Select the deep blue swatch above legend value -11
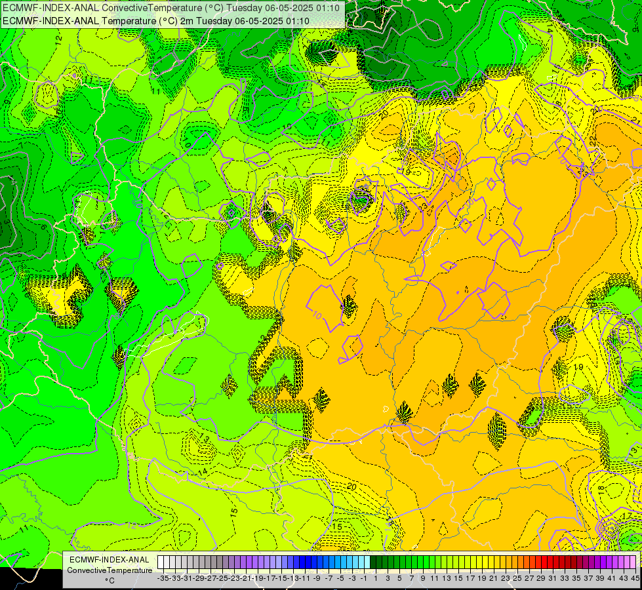 tap(308, 562)
